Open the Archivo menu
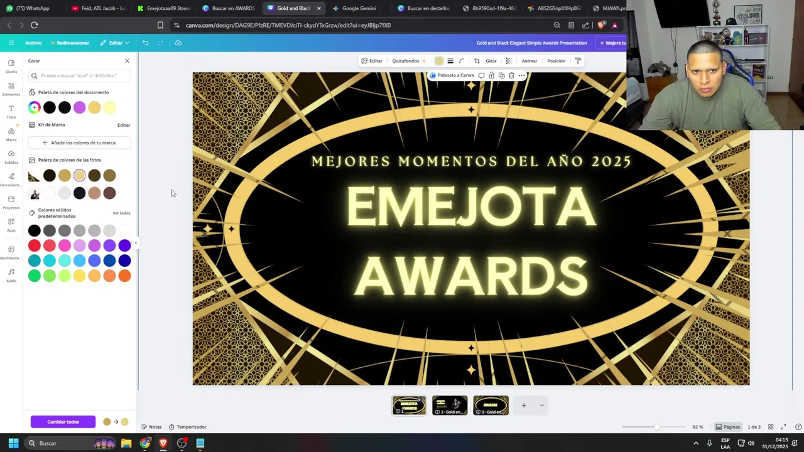The image size is (804, 452). point(33,43)
